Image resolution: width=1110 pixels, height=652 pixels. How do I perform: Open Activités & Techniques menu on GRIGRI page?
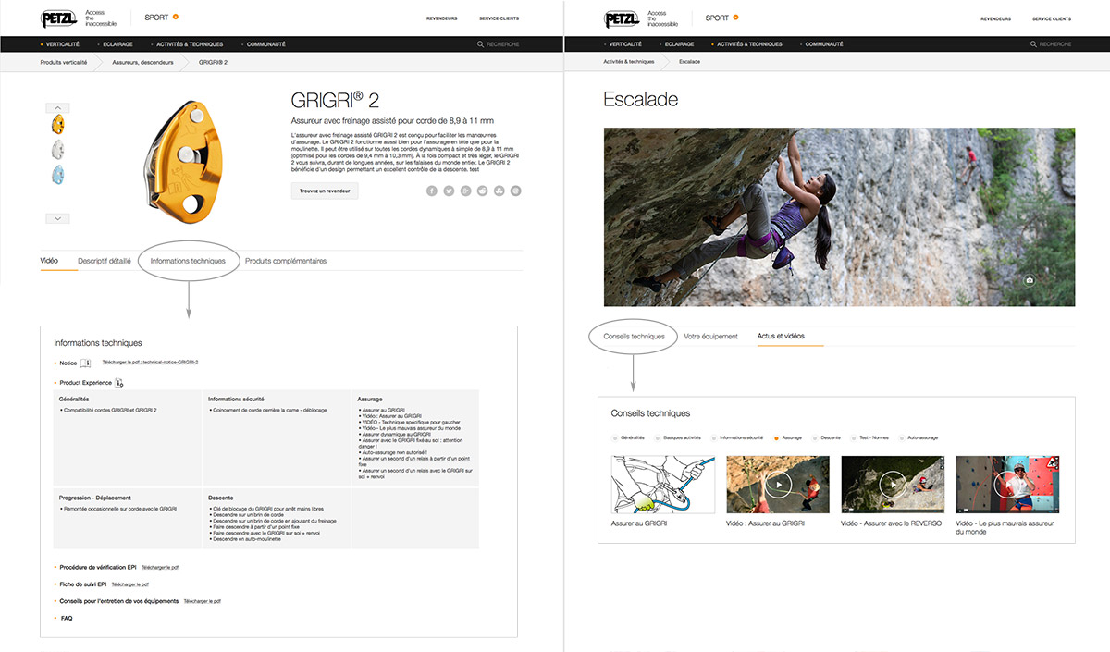coord(191,44)
